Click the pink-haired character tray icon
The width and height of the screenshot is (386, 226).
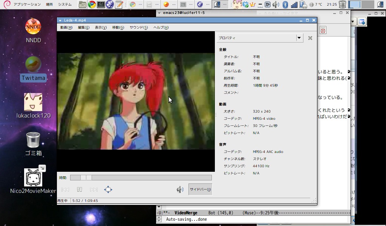coord(237,5)
